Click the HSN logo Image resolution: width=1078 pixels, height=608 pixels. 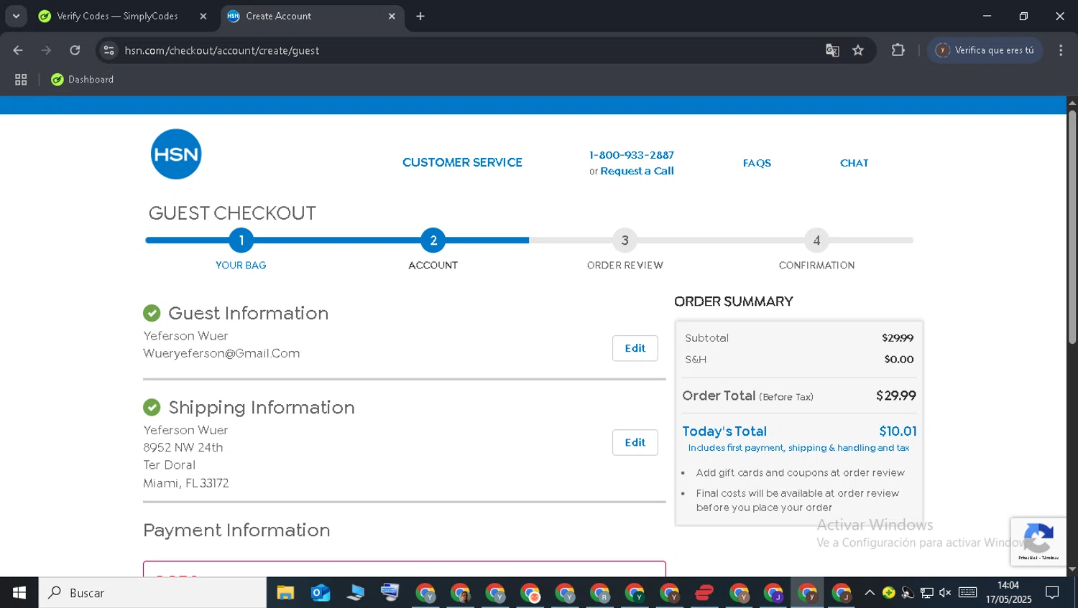coord(176,154)
